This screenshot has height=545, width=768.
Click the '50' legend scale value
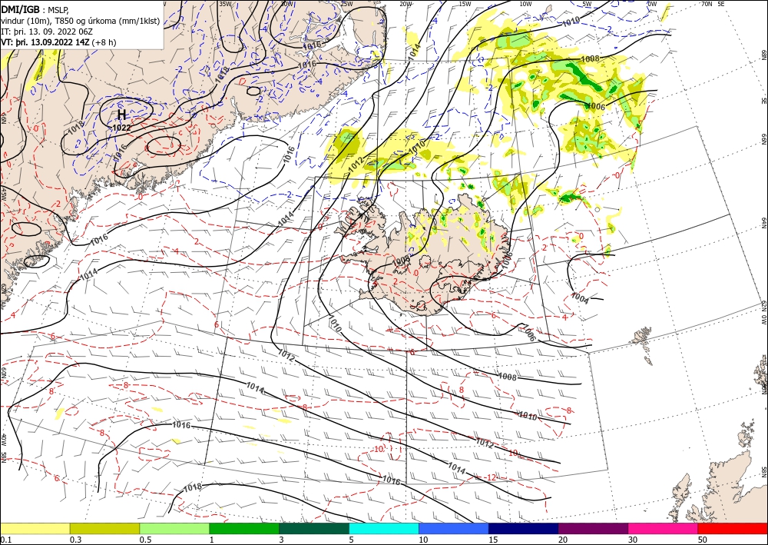703,540
